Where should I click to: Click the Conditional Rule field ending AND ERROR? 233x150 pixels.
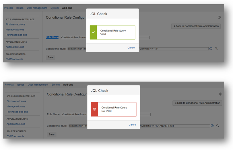175,126
